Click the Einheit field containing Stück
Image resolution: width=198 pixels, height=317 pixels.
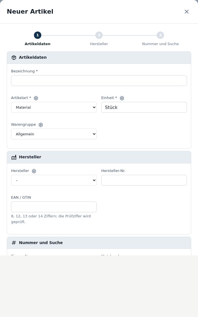point(144,107)
